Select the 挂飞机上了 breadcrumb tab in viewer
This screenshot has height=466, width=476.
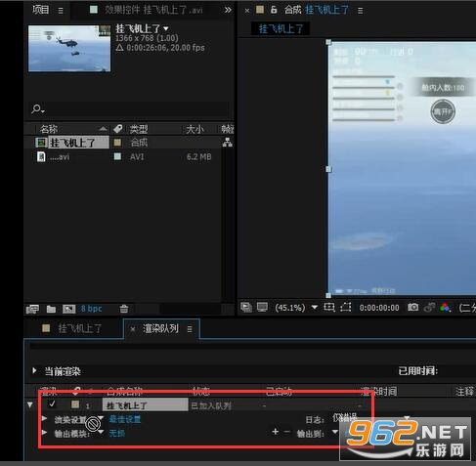point(281,28)
